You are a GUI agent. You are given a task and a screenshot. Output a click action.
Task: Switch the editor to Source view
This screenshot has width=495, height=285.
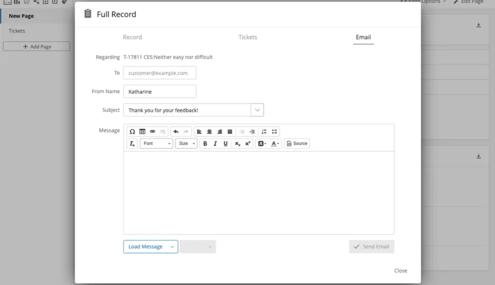[297, 144]
